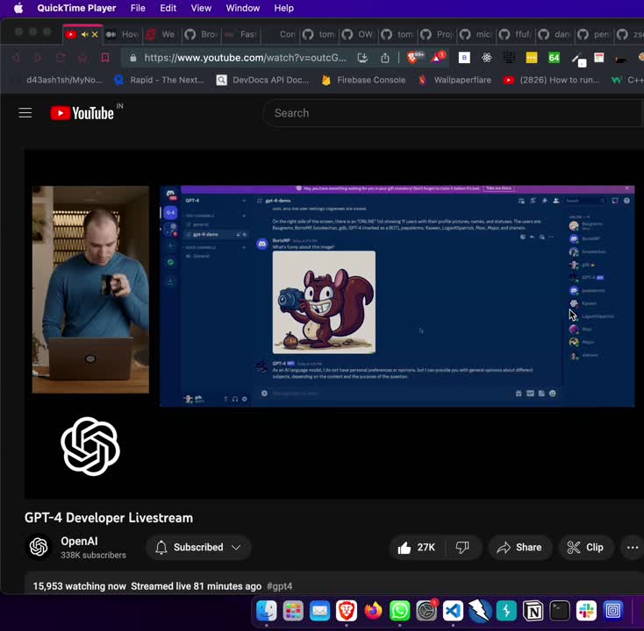Click the Clip button
Viewport: 644px width, 631px height.
pyautogui.click(x=585, y=548)
